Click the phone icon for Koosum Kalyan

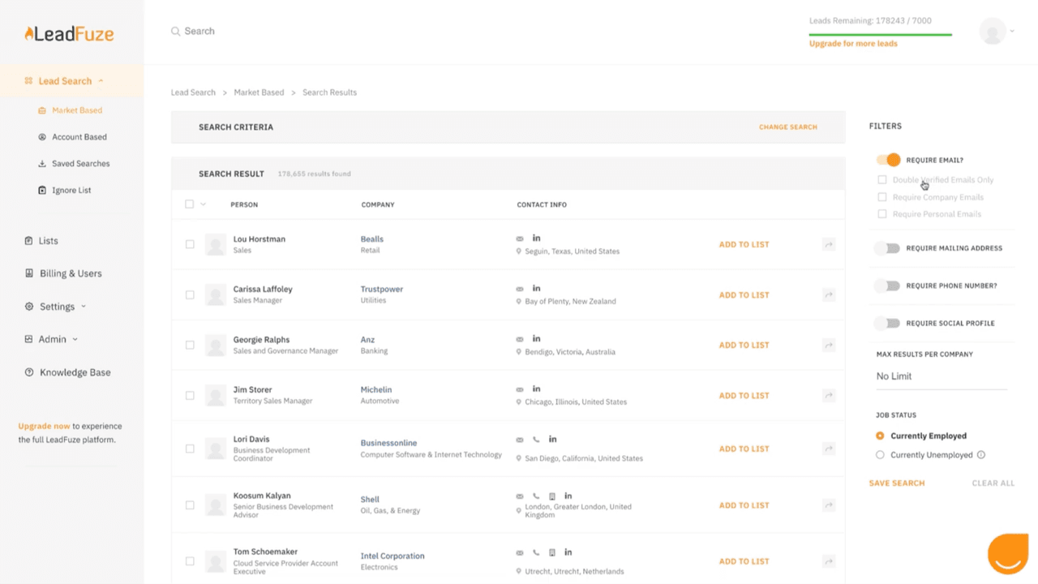[x=536, y=496]
